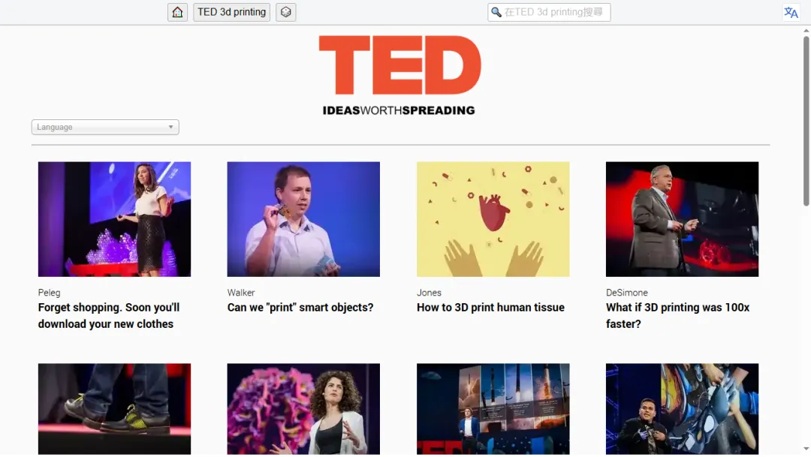Click the vertical scrollbar thumb
This screenshot has width=811, height=457.
(806, 121)
